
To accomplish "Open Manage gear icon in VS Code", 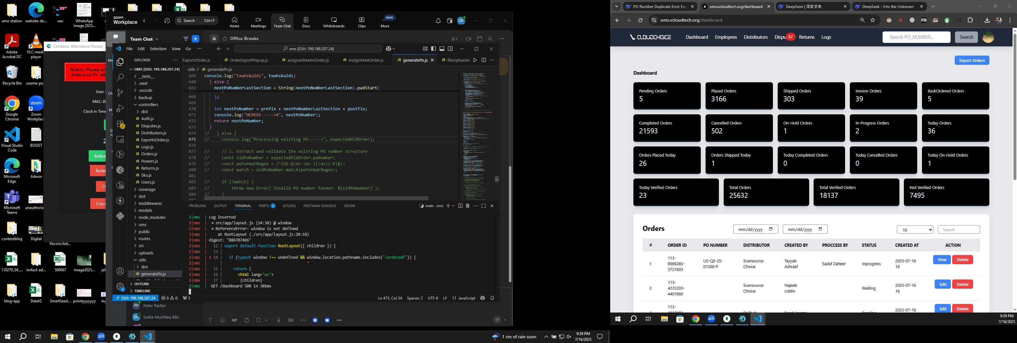I will click(x=120, y=287).
